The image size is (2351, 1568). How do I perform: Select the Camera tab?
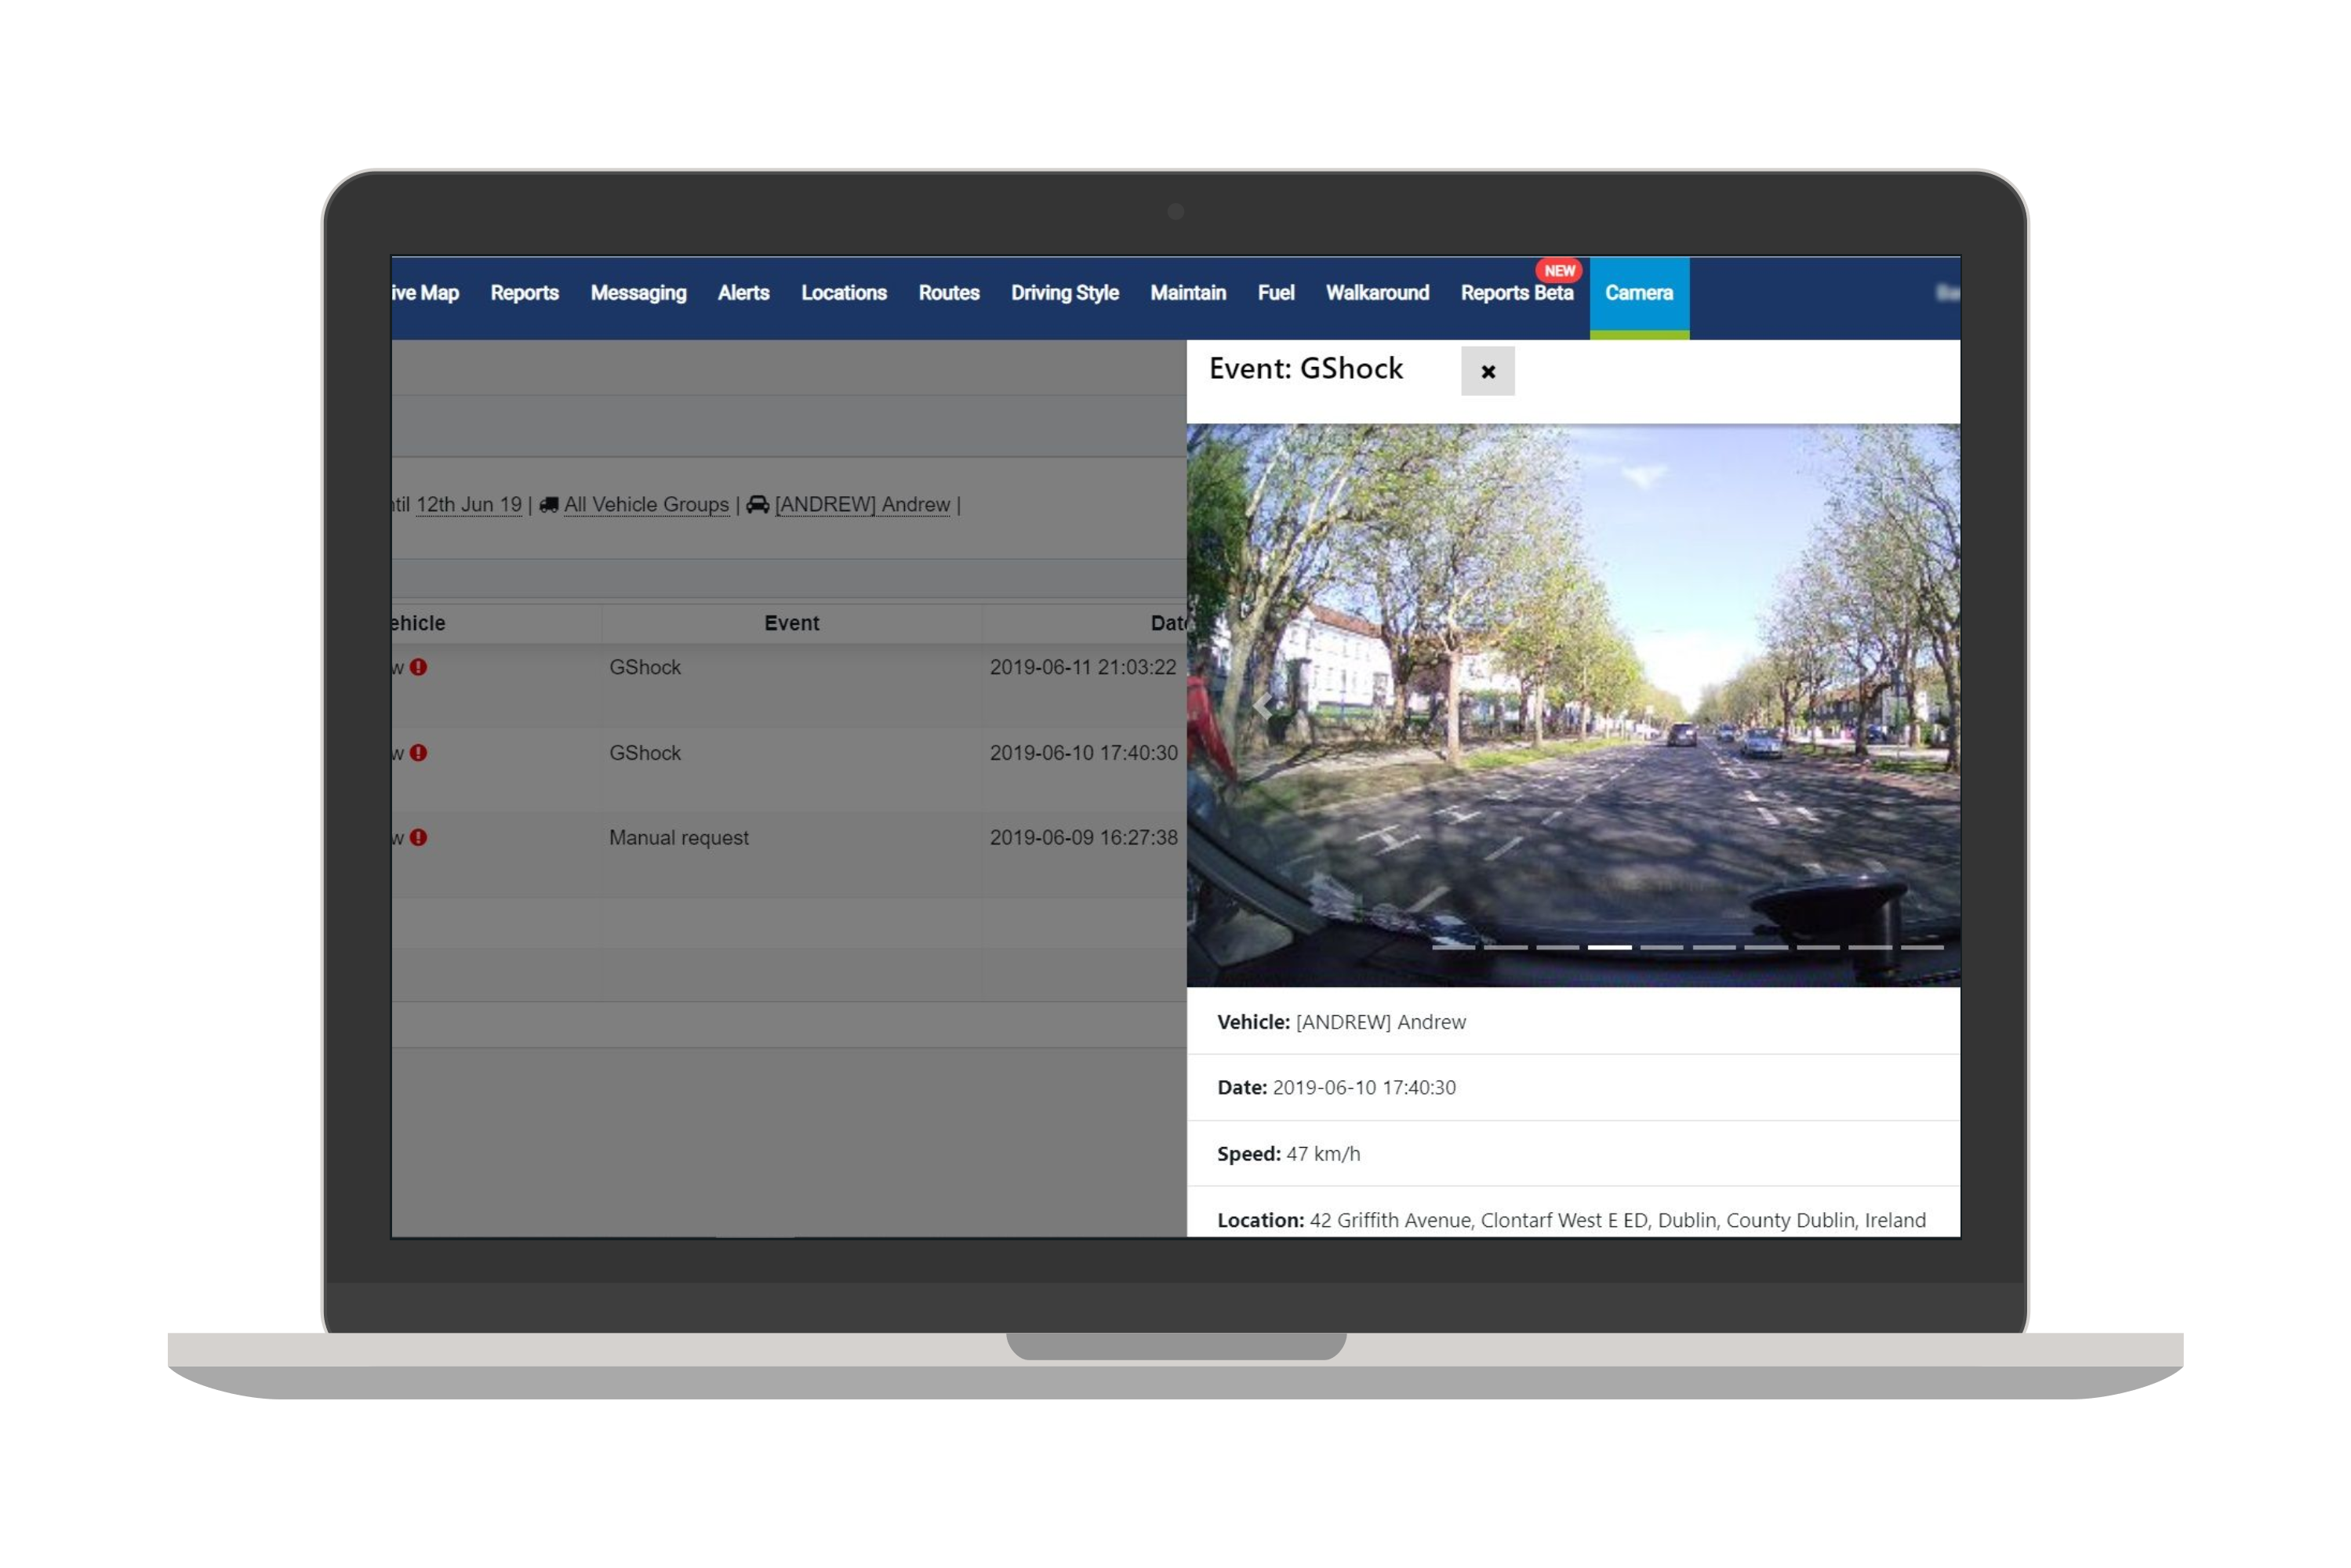click(1639, 293)
